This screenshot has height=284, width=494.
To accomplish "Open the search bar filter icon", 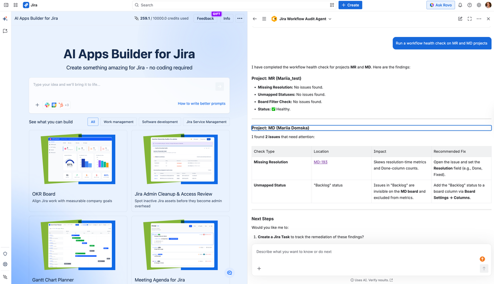I will 332,5.
